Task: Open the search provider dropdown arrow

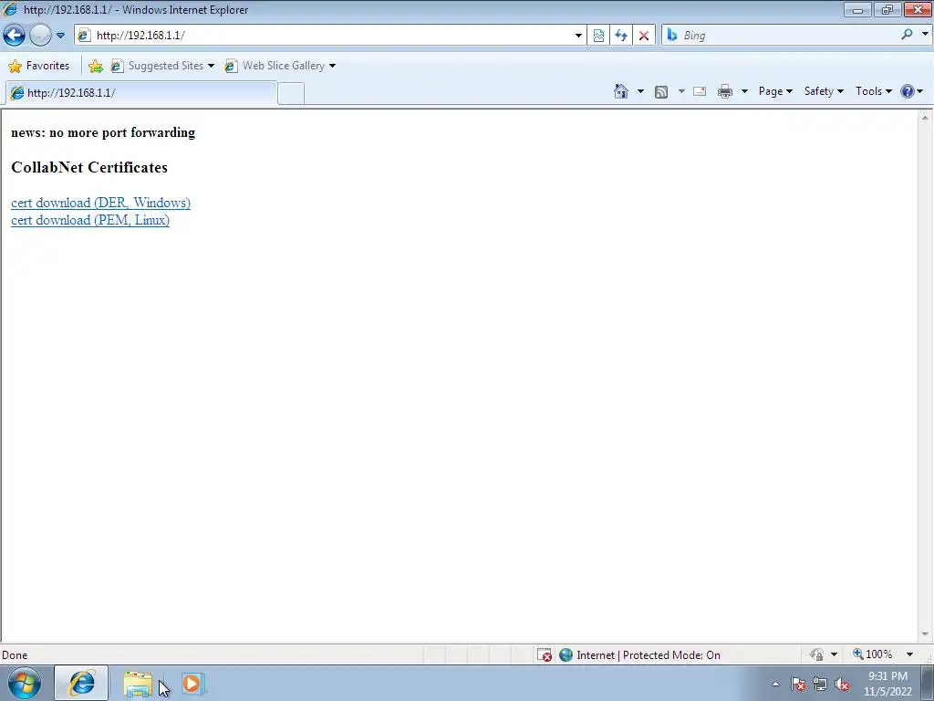Action: pyautogui.click(x=925, y=35)
